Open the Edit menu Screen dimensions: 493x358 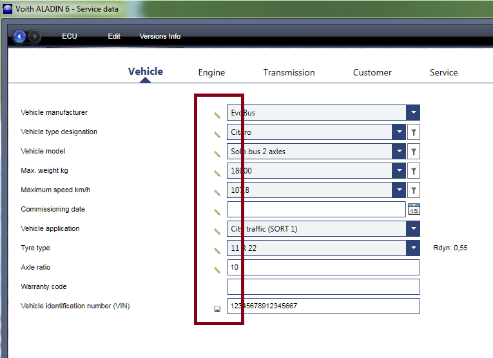(x=114, y=37)
